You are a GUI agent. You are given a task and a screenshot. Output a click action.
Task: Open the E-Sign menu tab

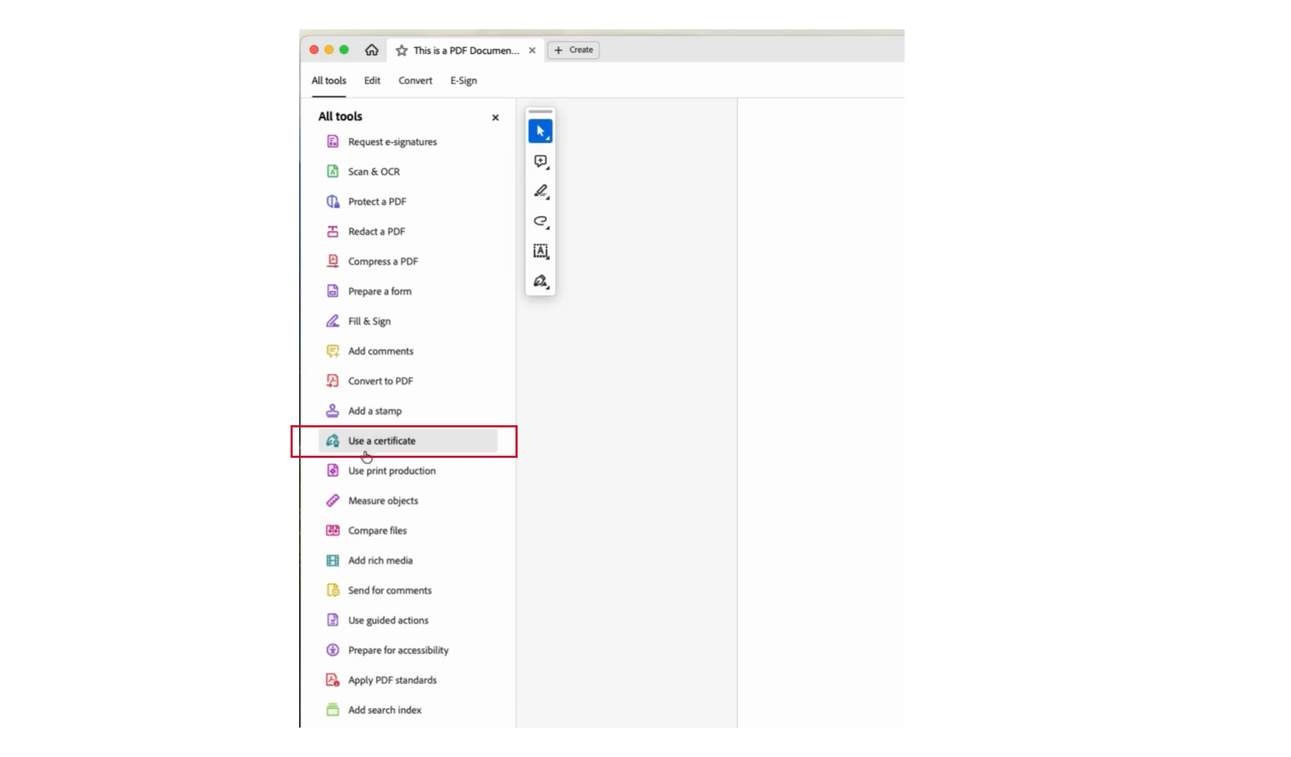(464, 80)
